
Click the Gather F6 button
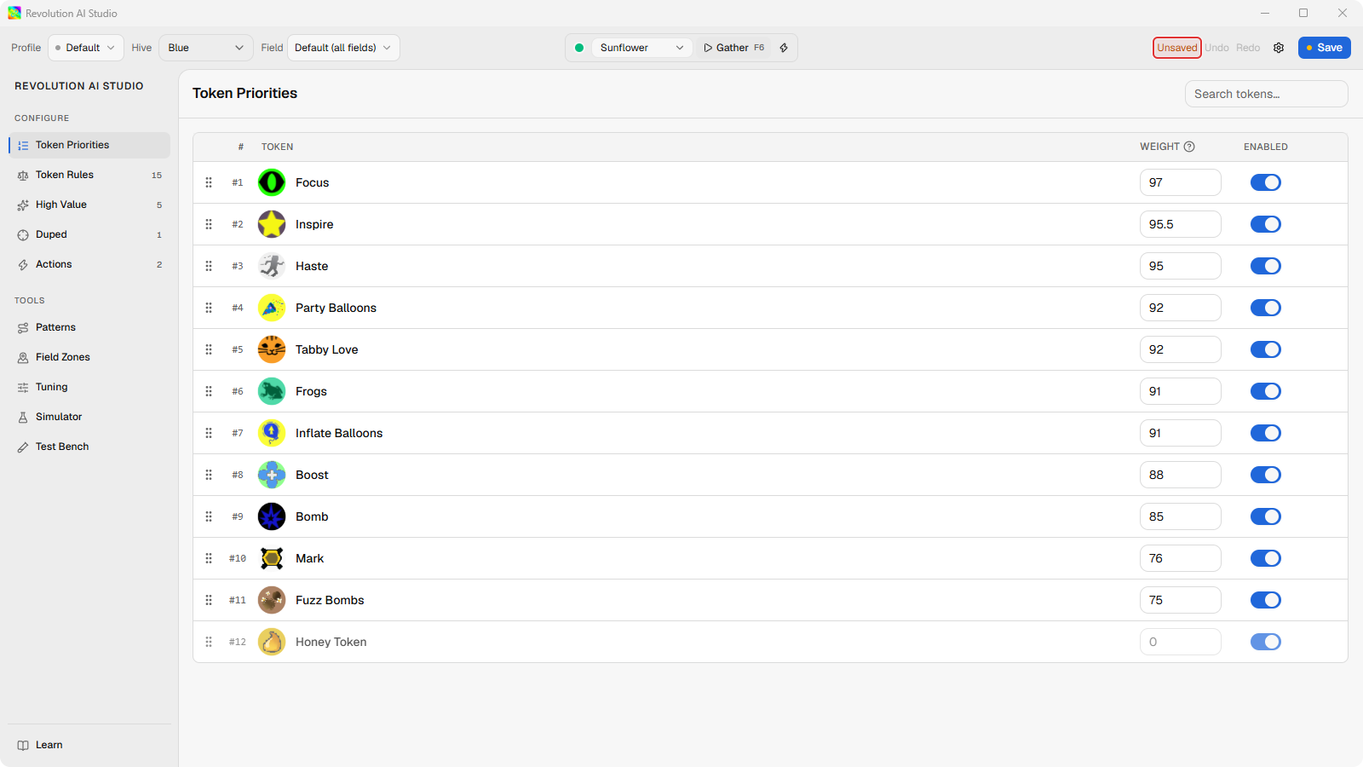tap(733, 48)
